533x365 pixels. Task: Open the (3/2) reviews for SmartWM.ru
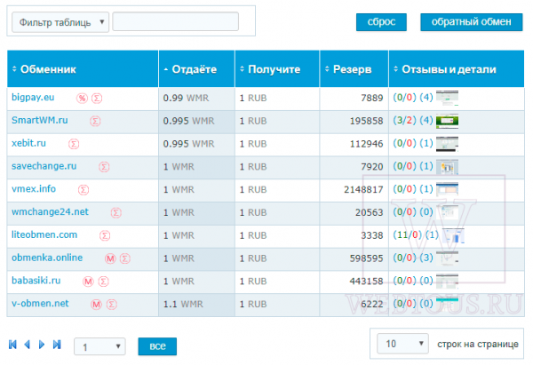(404, 120)
